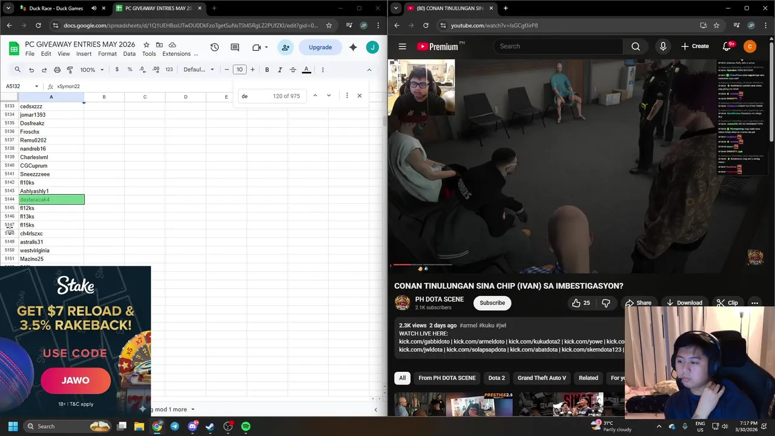The height and width of the screenshot is (436, 775).
Task: Open the Edit menu
Action: click(46, 54)
